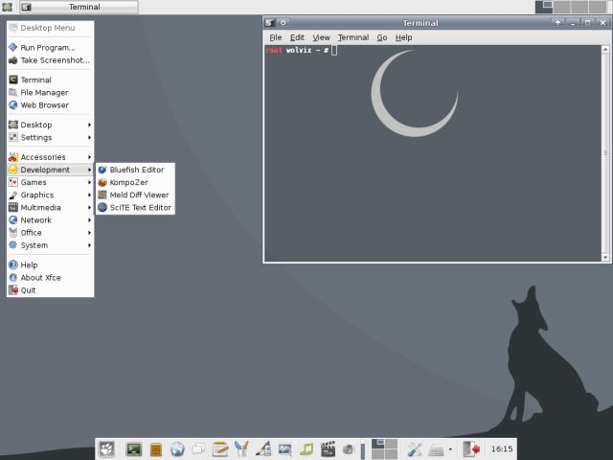Choose Take Screenshot... menu entry

click(x=55, y=59)
